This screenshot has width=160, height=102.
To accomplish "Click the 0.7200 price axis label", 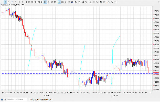I will [x=156, y=37].
